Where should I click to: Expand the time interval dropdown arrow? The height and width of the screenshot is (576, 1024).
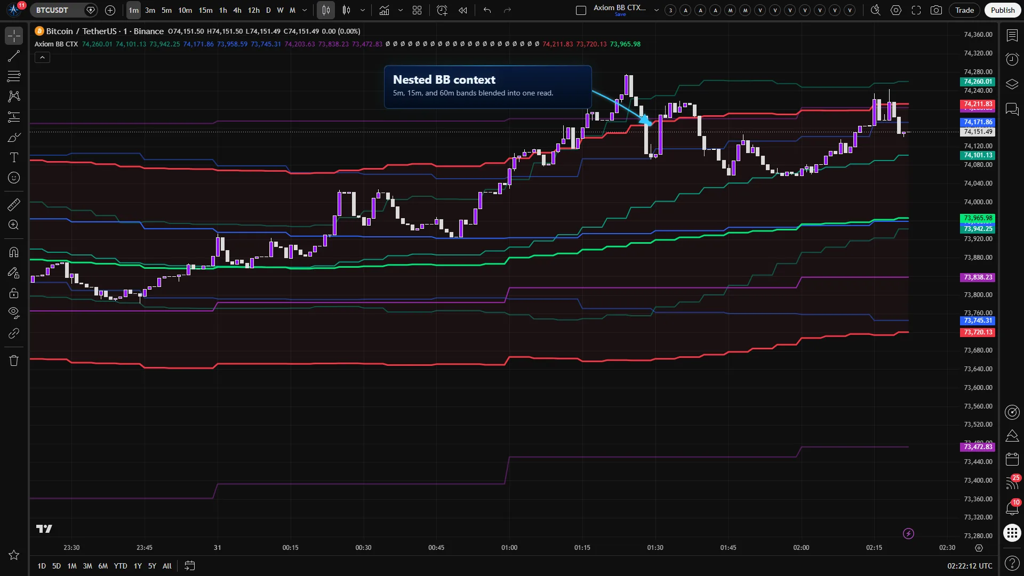(x=305, y=10)
